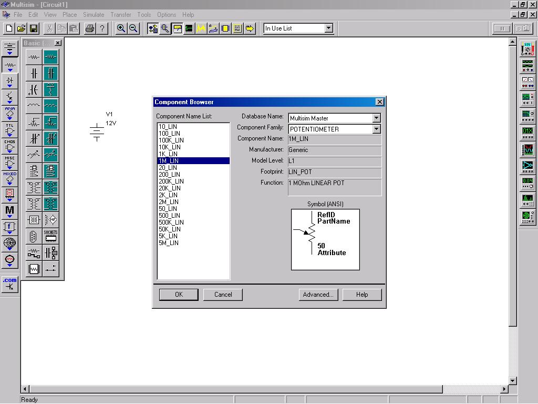Open the Transfer menu

click(x=121, y=14)
